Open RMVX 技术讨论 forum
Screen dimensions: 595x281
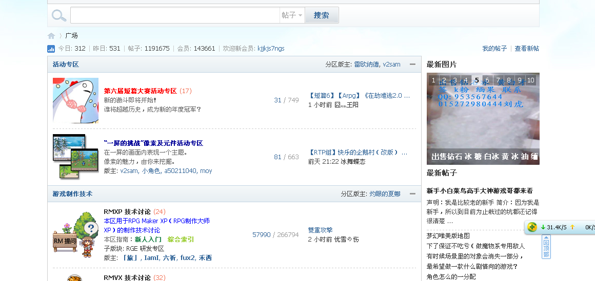(x=127, y=277)
